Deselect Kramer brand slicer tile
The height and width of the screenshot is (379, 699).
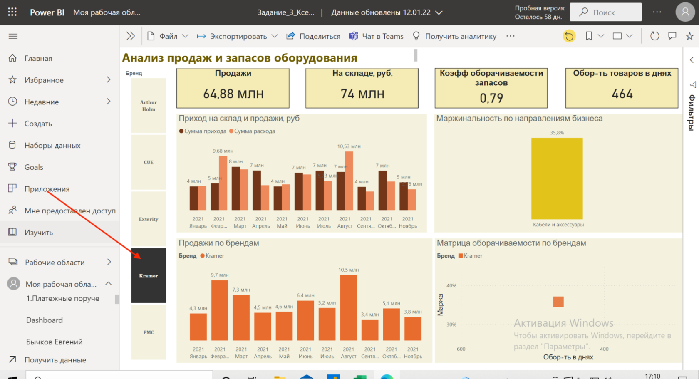pos(149,275)
